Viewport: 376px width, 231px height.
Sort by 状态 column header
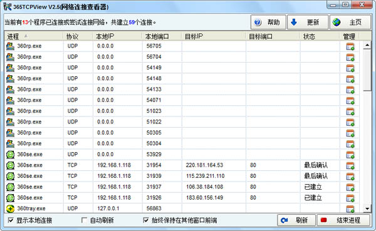[x=320, y=36]
